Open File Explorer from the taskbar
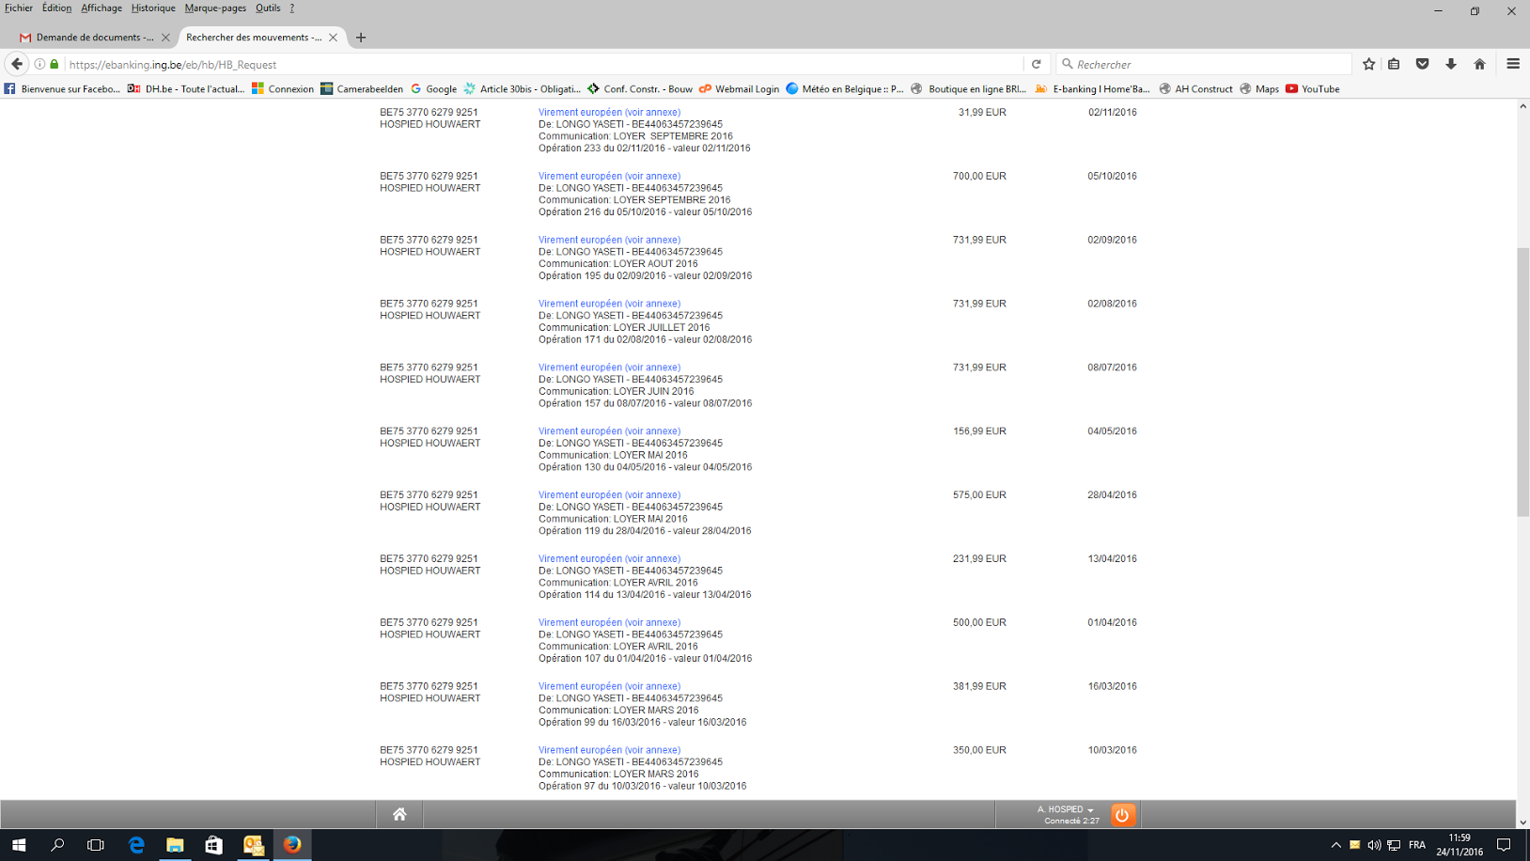 click(175, 845)
